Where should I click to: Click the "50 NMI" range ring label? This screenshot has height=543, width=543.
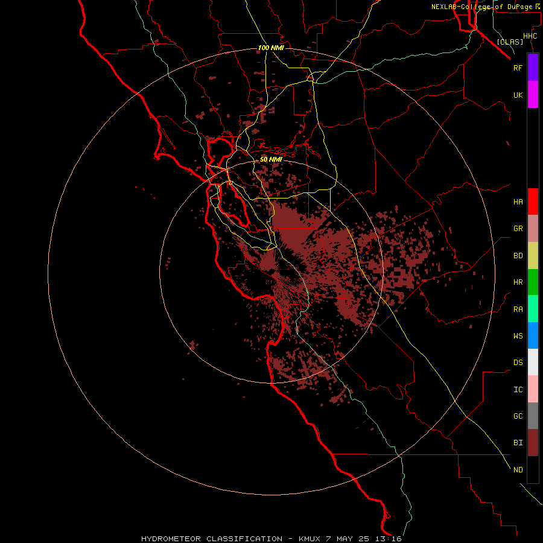point(271,159)
